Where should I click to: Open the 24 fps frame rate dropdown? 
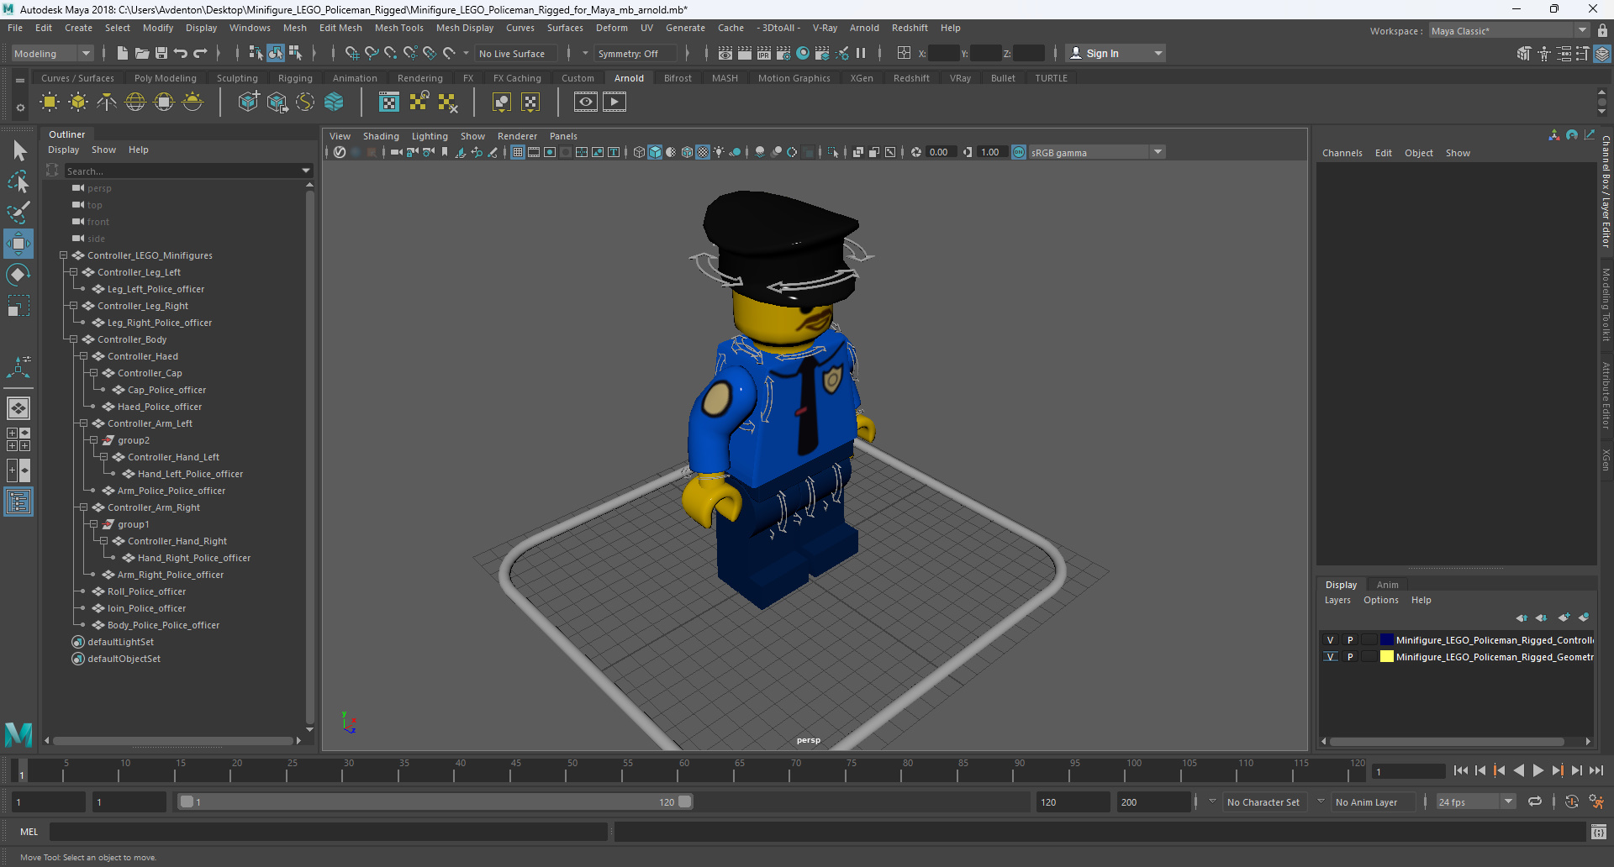(1509, 801)
